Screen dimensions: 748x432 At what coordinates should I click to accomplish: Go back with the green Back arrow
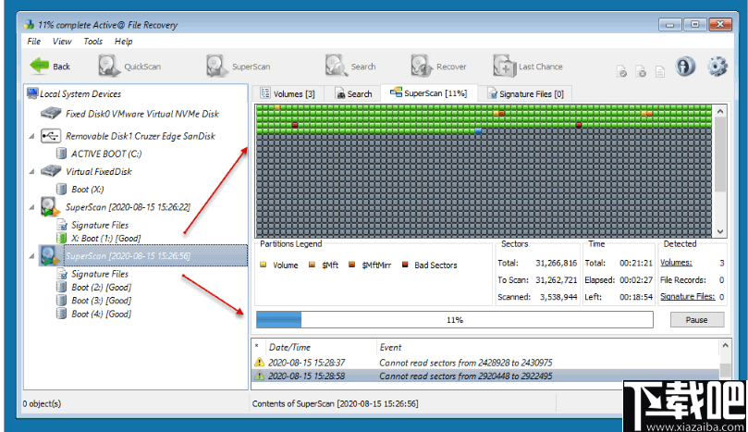click(x=50, y=66)
